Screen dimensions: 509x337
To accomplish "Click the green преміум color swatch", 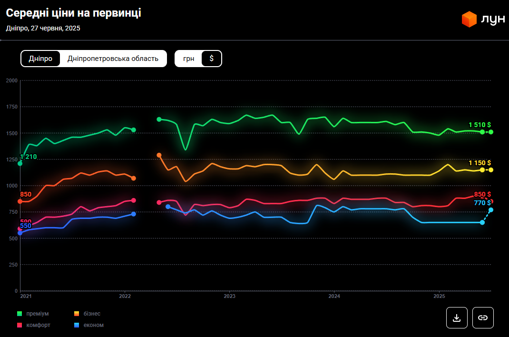I will [x=20, y=314].
